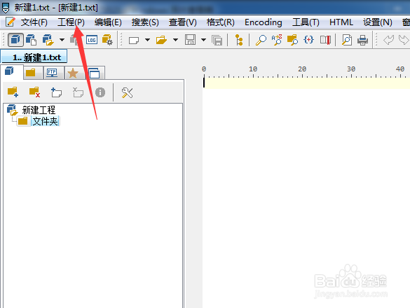Screen dimensions: 410x308
Task: Expand the new file dropdown arrow
Action: [x=147, y=40]
